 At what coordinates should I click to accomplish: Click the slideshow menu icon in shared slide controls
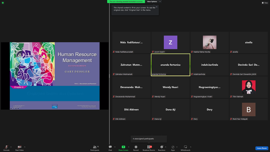[x=16, y=109]
